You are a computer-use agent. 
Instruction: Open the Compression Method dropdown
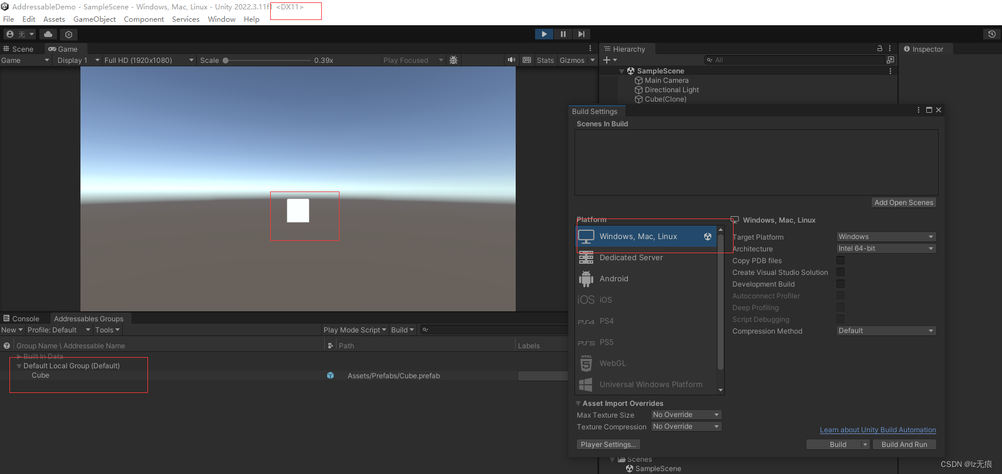pos(886,331)
